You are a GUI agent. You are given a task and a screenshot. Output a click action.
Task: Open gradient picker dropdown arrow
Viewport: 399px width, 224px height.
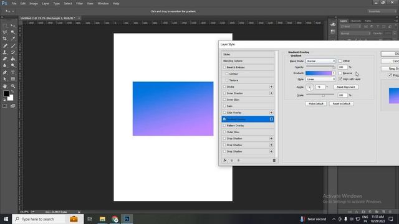[x=334, y=73]
